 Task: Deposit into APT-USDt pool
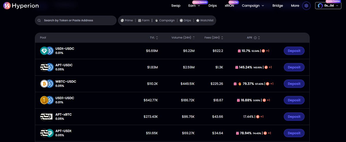pyautogui.click(x=294, y=133)
